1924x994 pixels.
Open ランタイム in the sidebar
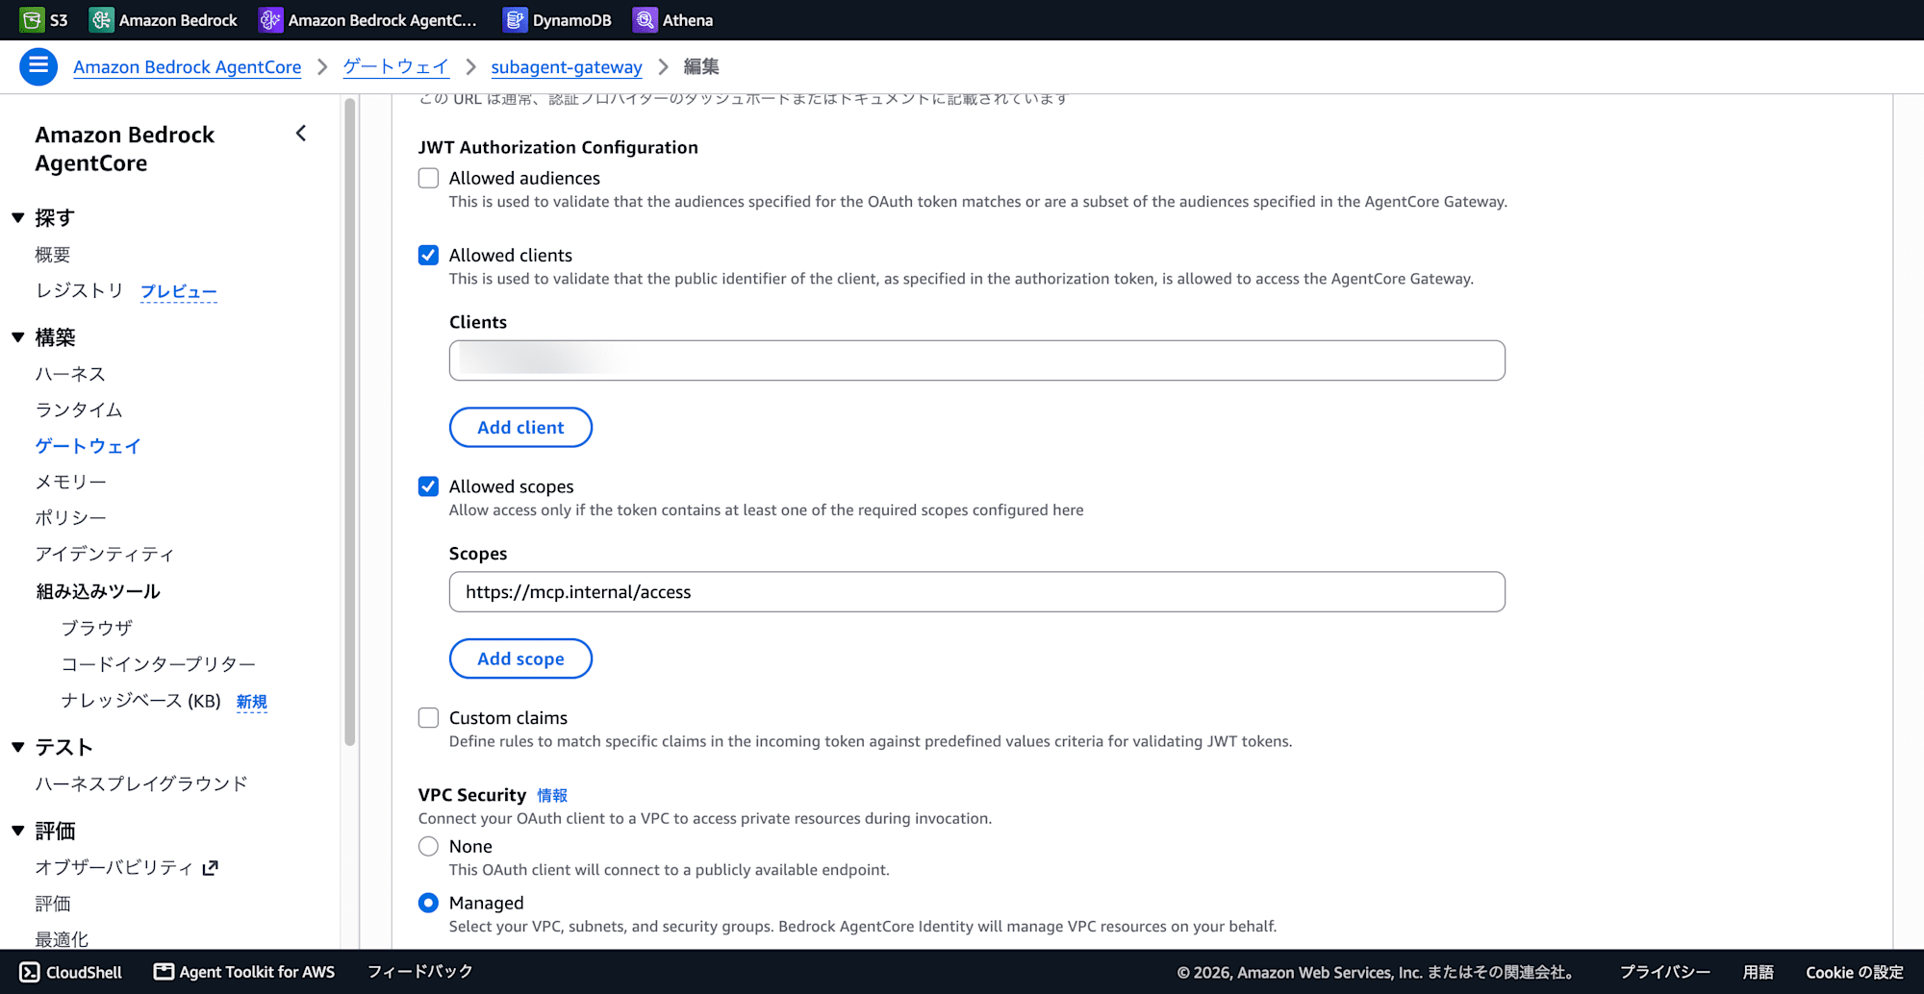(79, 410)
